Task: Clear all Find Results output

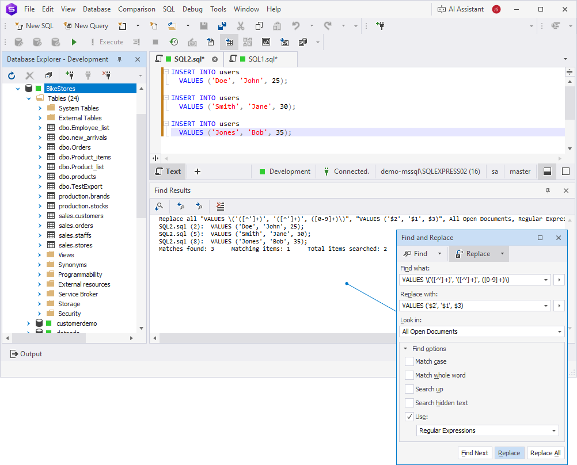Action: [x=219, y=206]
